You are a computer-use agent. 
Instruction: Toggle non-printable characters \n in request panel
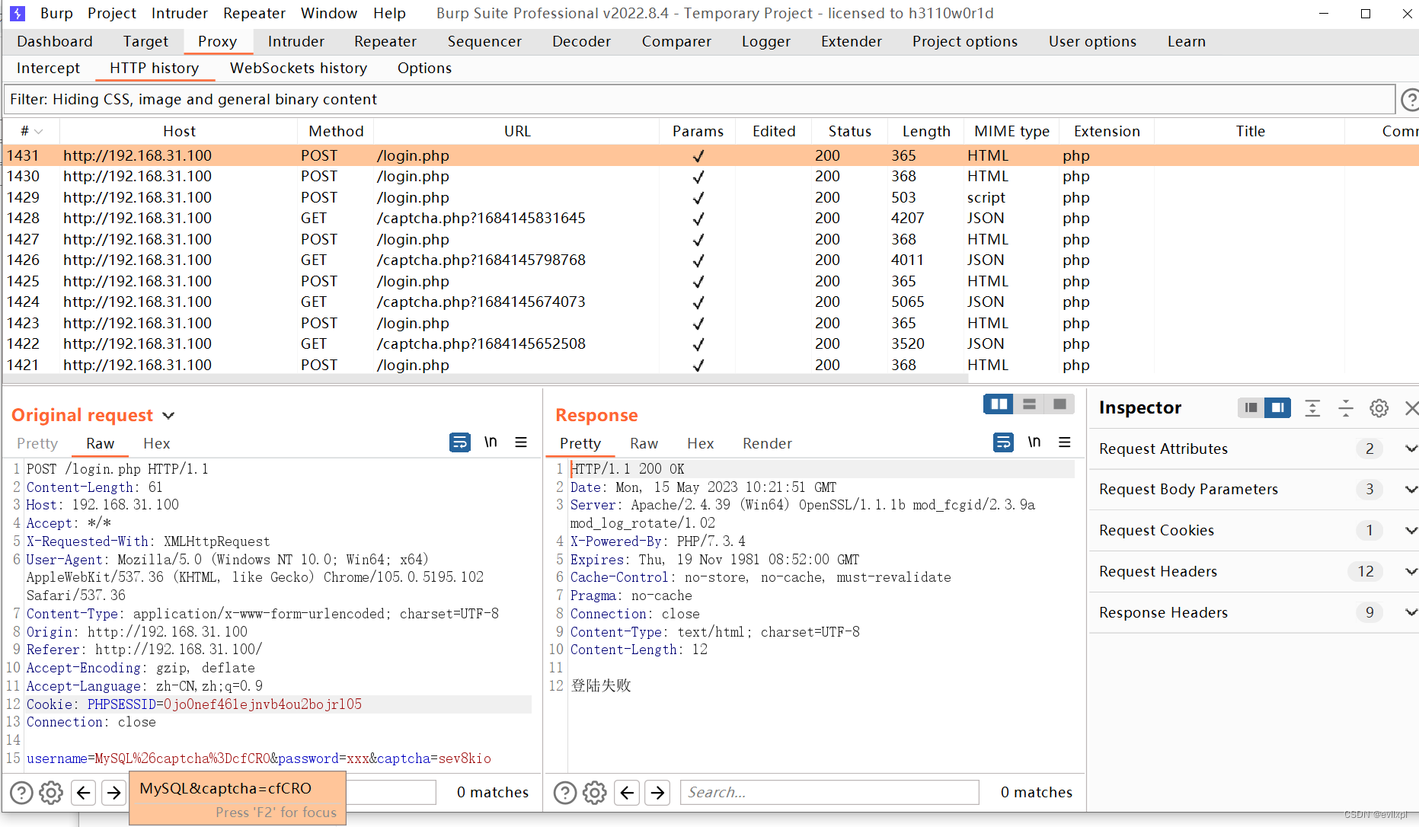point(491,442)
